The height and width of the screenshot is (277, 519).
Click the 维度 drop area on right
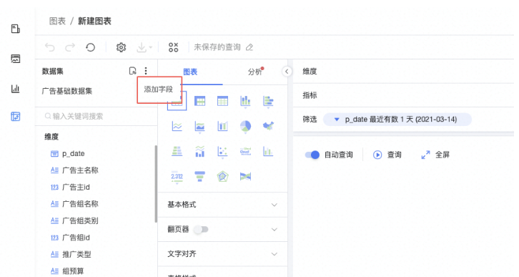click(x=403, y=72)
